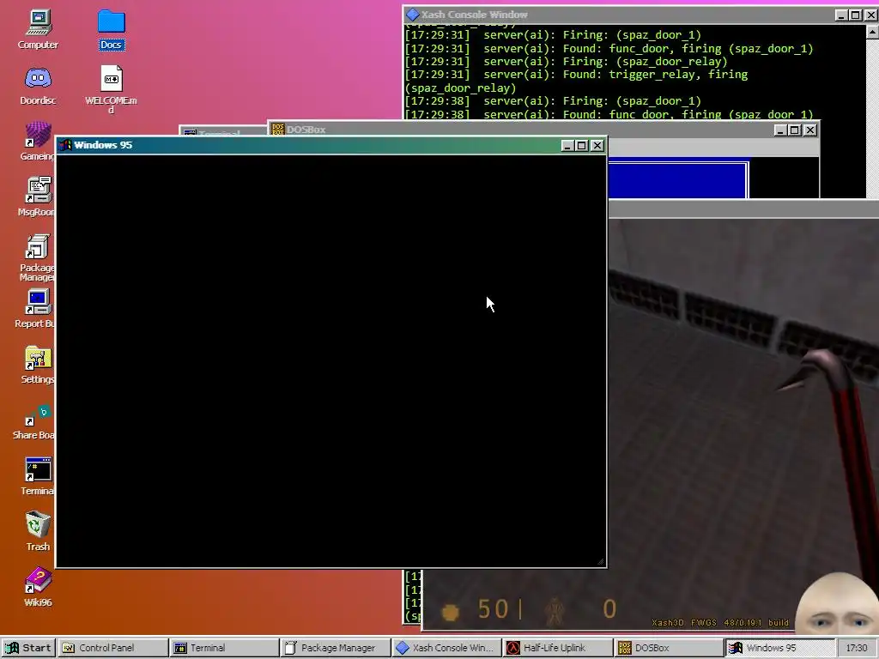Click the DOSBox title bar icon

coord(278,130)
